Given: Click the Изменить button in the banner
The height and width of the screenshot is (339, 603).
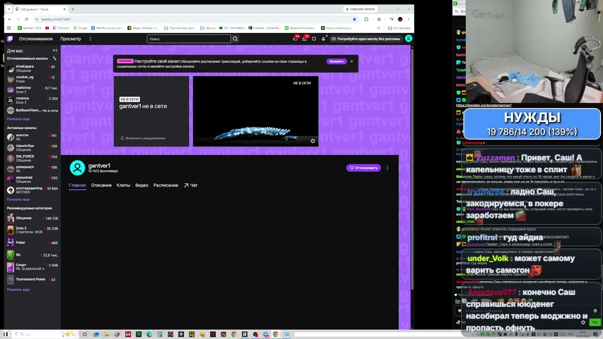Looking at the screenshot, I should pos(336,61).
